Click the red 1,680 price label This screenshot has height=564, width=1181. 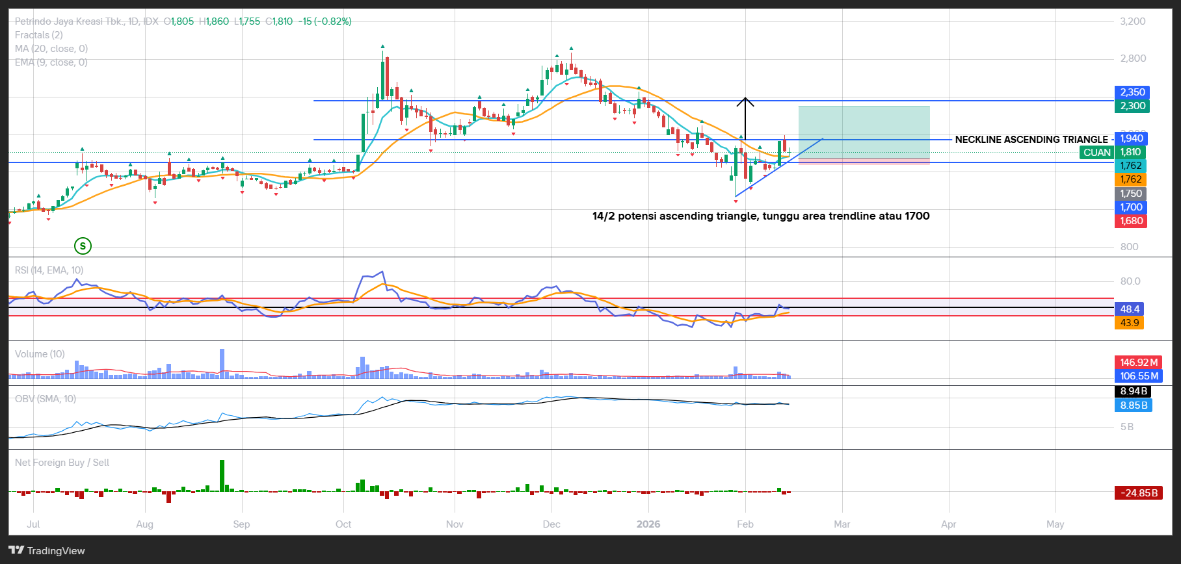[1131, 221]
